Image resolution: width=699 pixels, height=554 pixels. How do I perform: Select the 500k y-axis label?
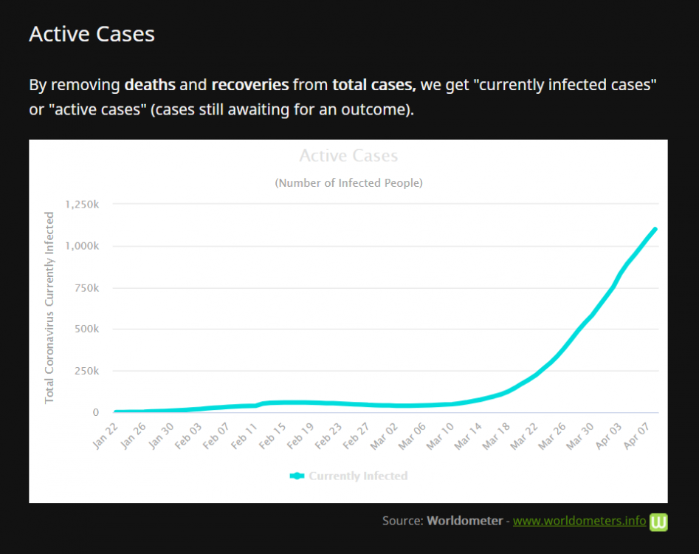pos(88,329)
